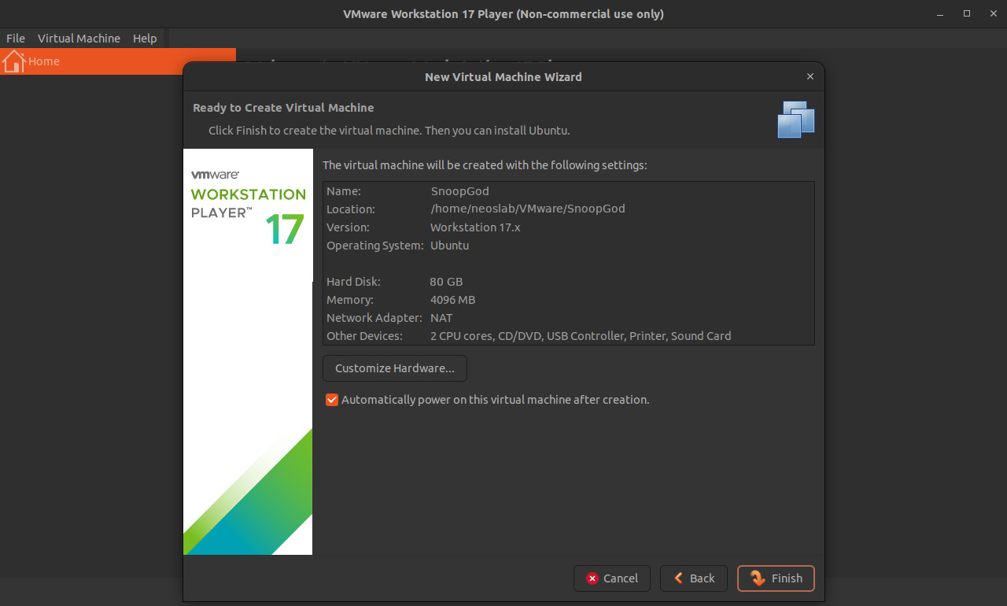Click the Back button in wizard

point(694,578)
